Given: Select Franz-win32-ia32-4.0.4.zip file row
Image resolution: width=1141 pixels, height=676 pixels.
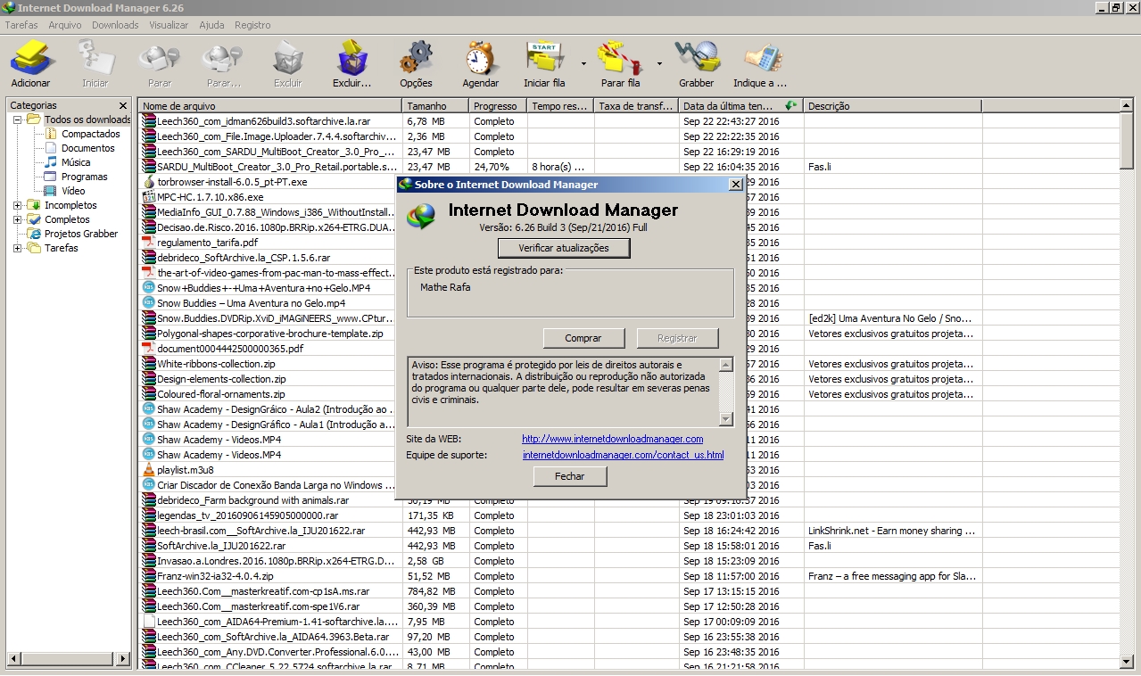Looking at the screenshot, I should point(216,576).
